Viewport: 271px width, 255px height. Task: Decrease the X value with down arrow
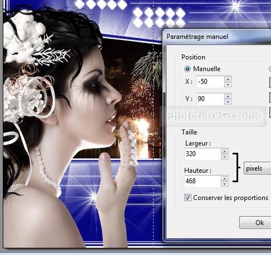point(228,84)
